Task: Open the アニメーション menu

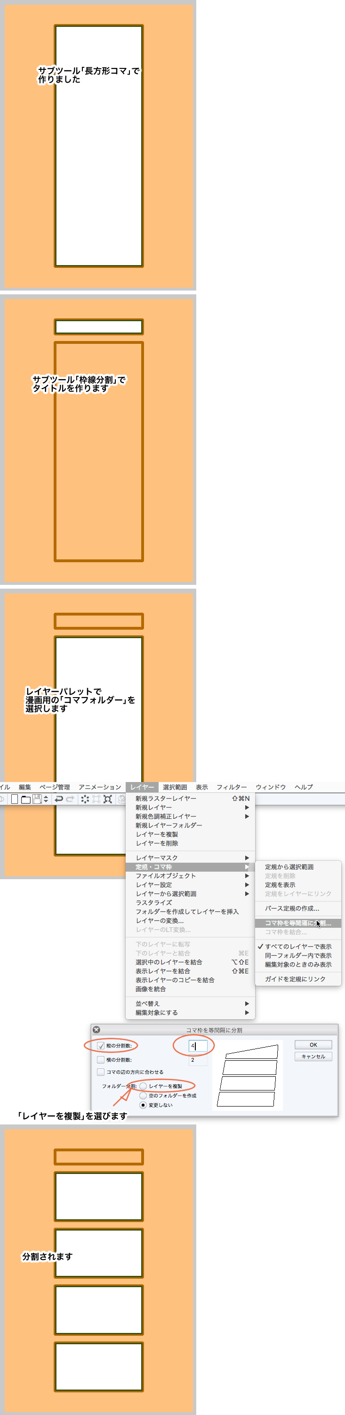Action: pos(99,787)
